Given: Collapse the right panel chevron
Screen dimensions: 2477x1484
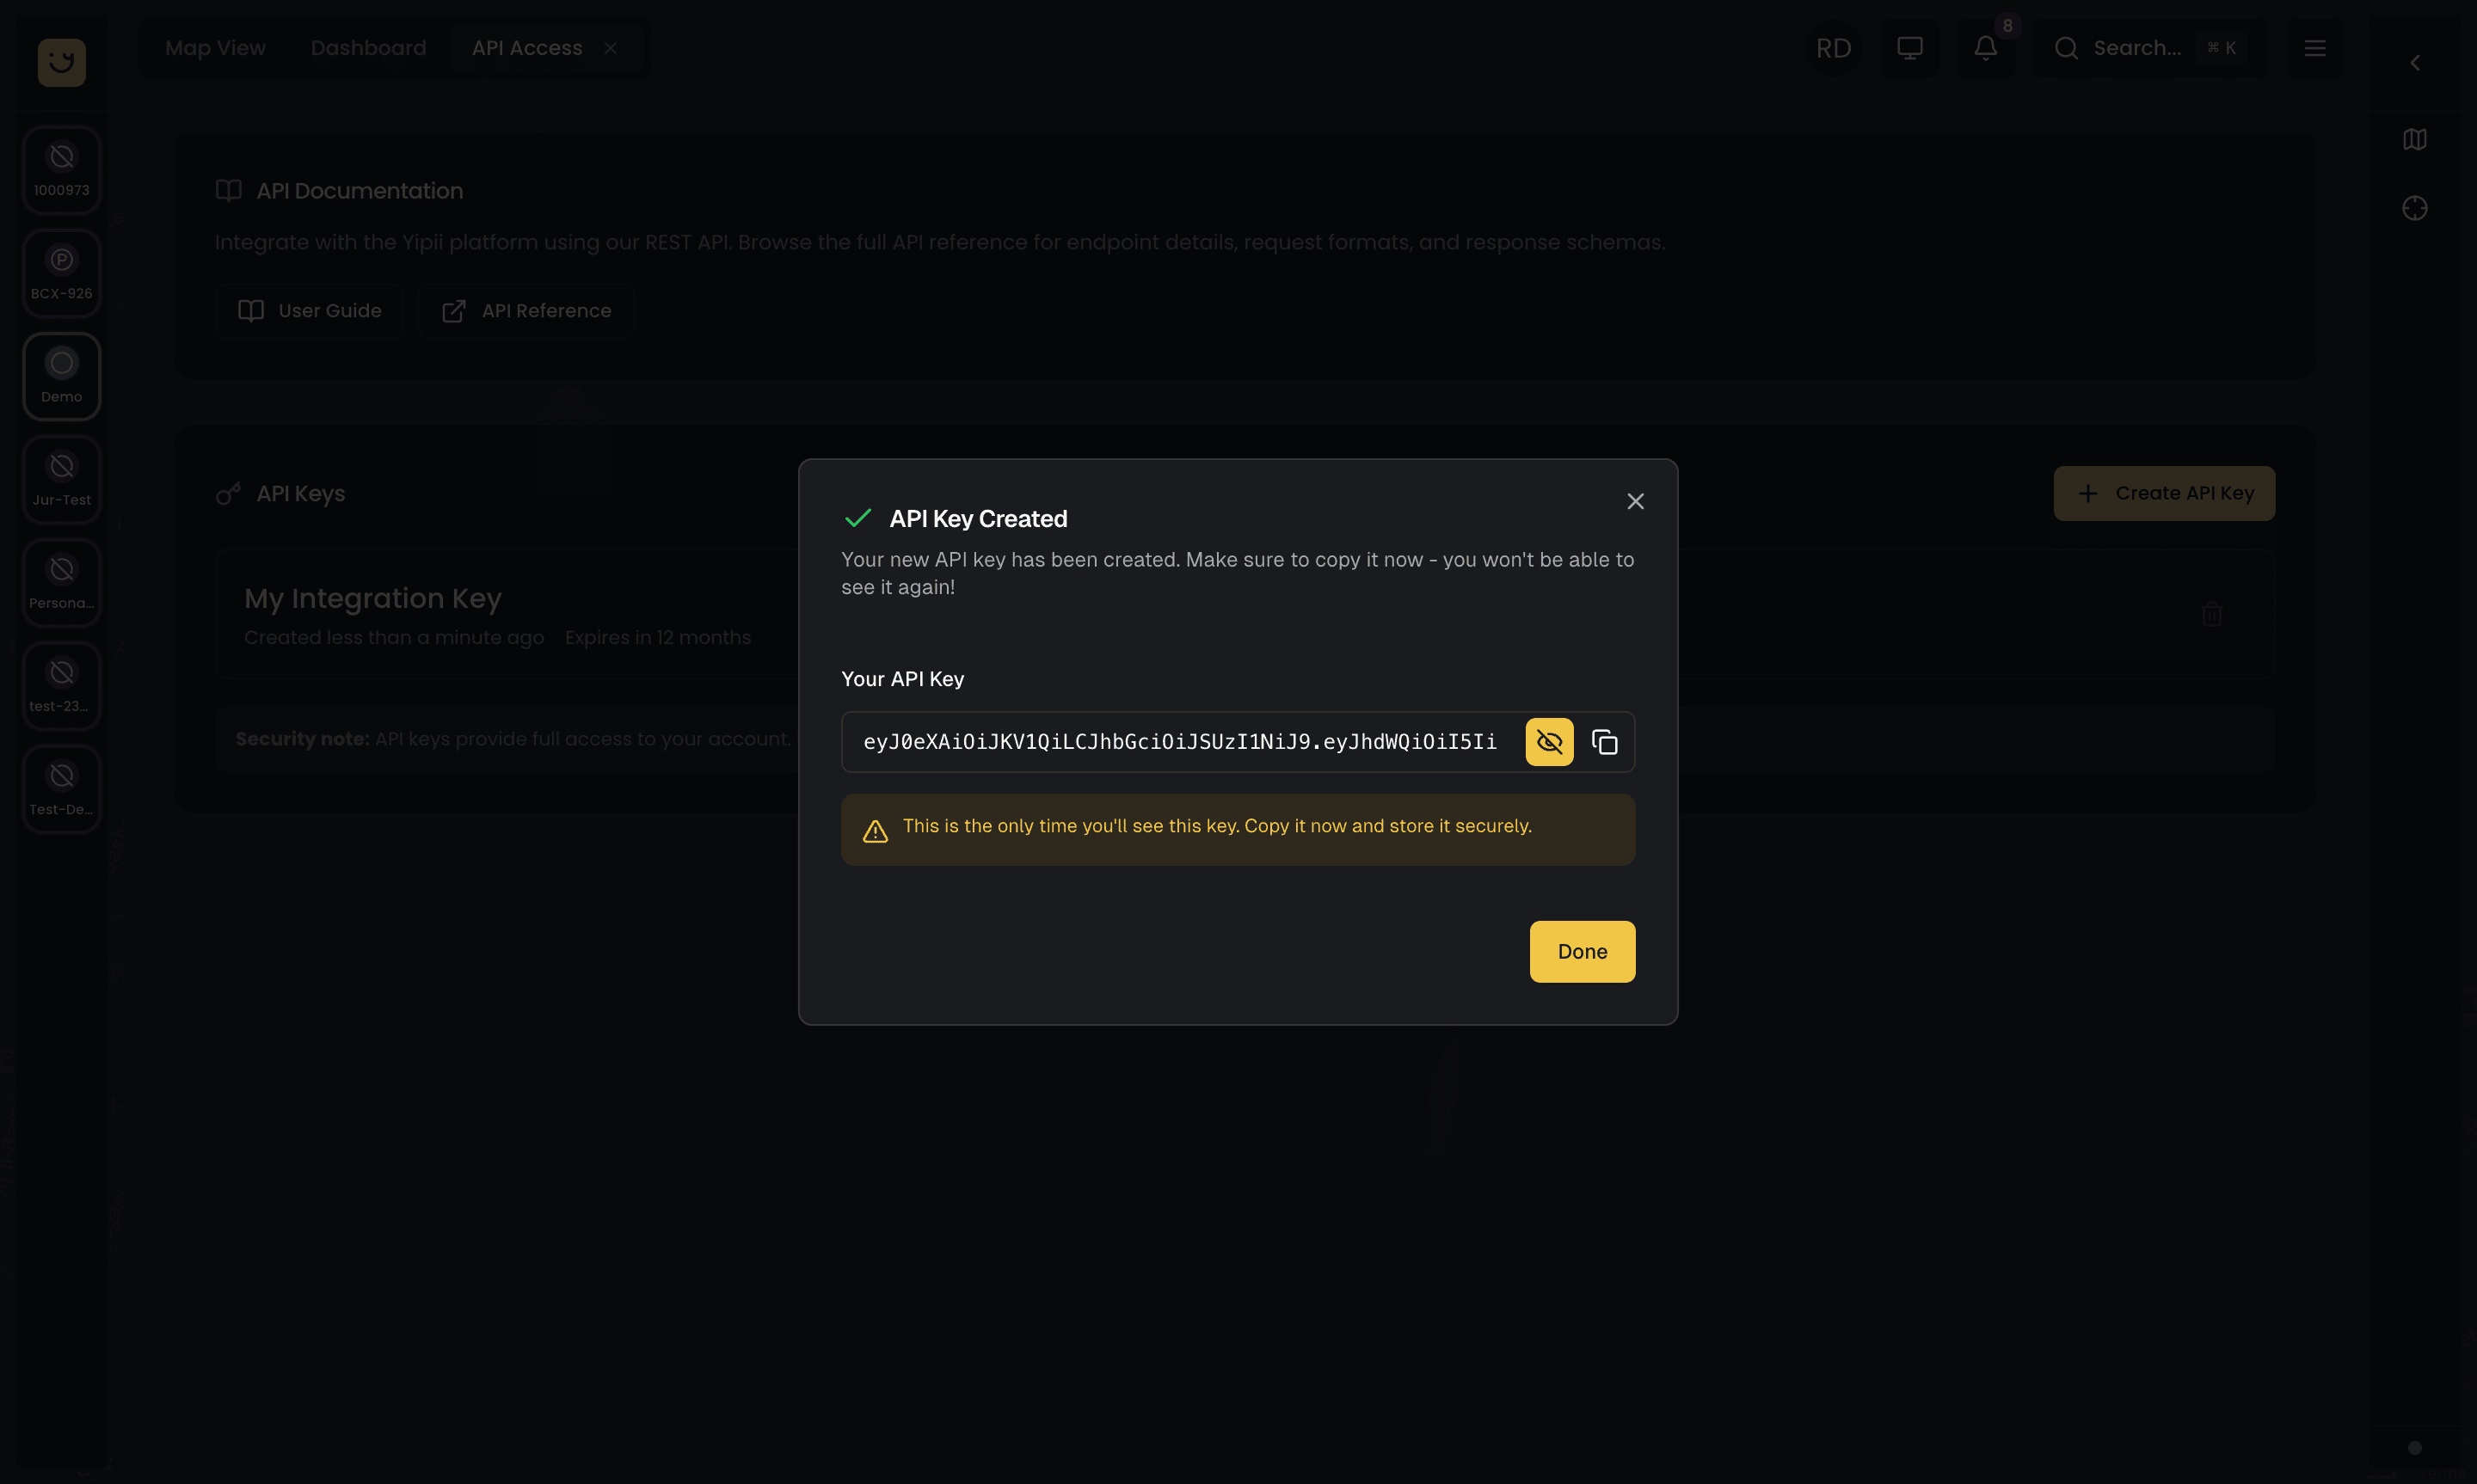Looking at the screenshot, I should coord(2414,63).
